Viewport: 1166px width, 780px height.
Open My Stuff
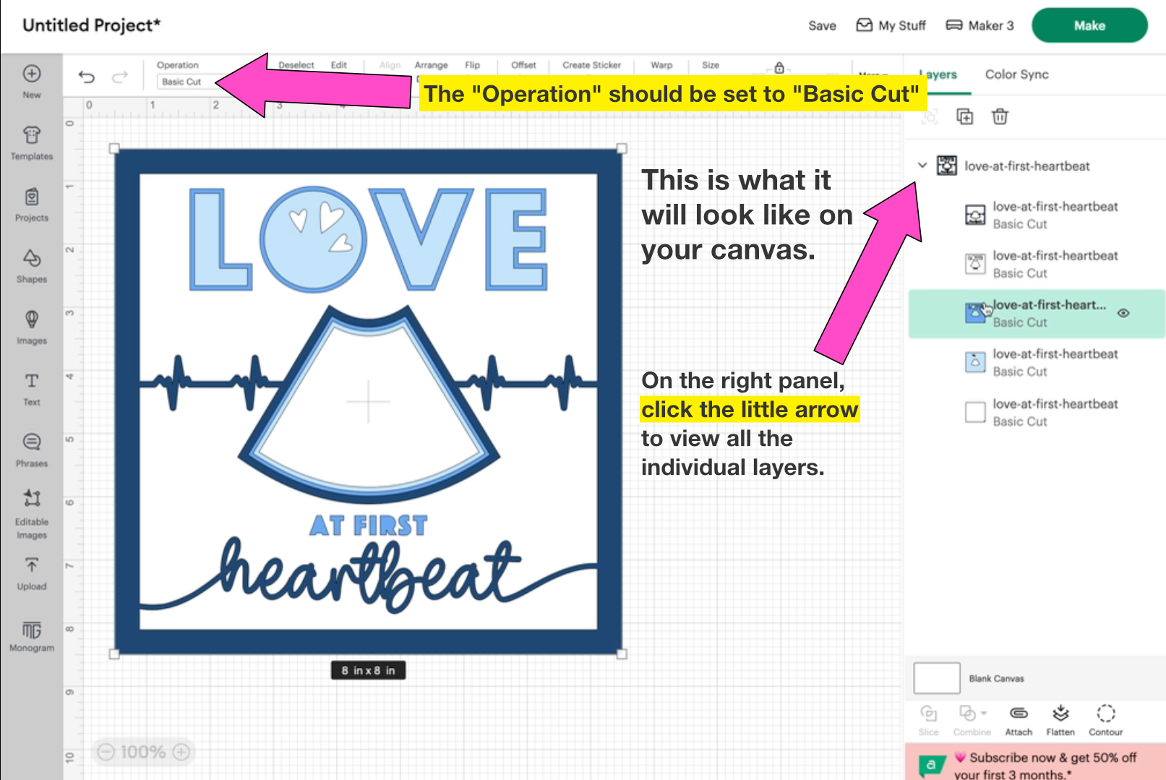tap(891, 25)
